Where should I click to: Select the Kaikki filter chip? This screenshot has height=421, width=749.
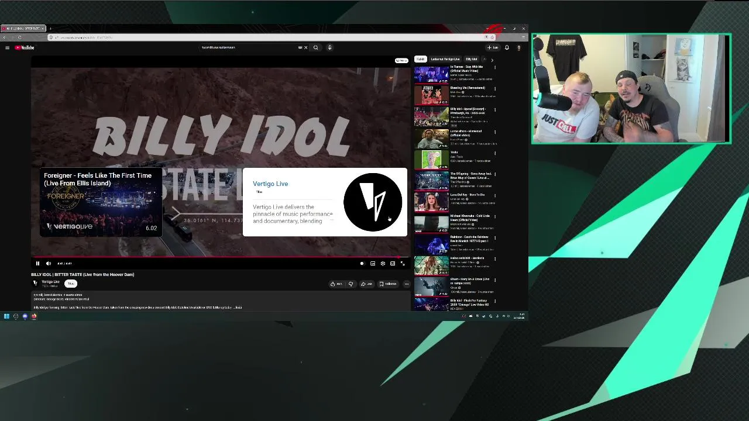coord(420,59)
